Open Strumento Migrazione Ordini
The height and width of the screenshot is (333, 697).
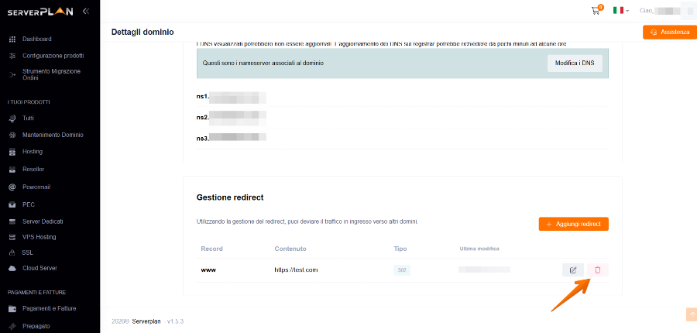(51, 74)
